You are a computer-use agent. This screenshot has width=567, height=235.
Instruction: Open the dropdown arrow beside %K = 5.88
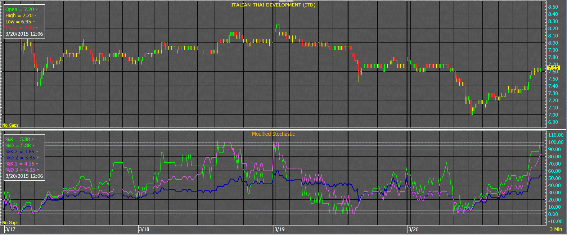point(33,140)
